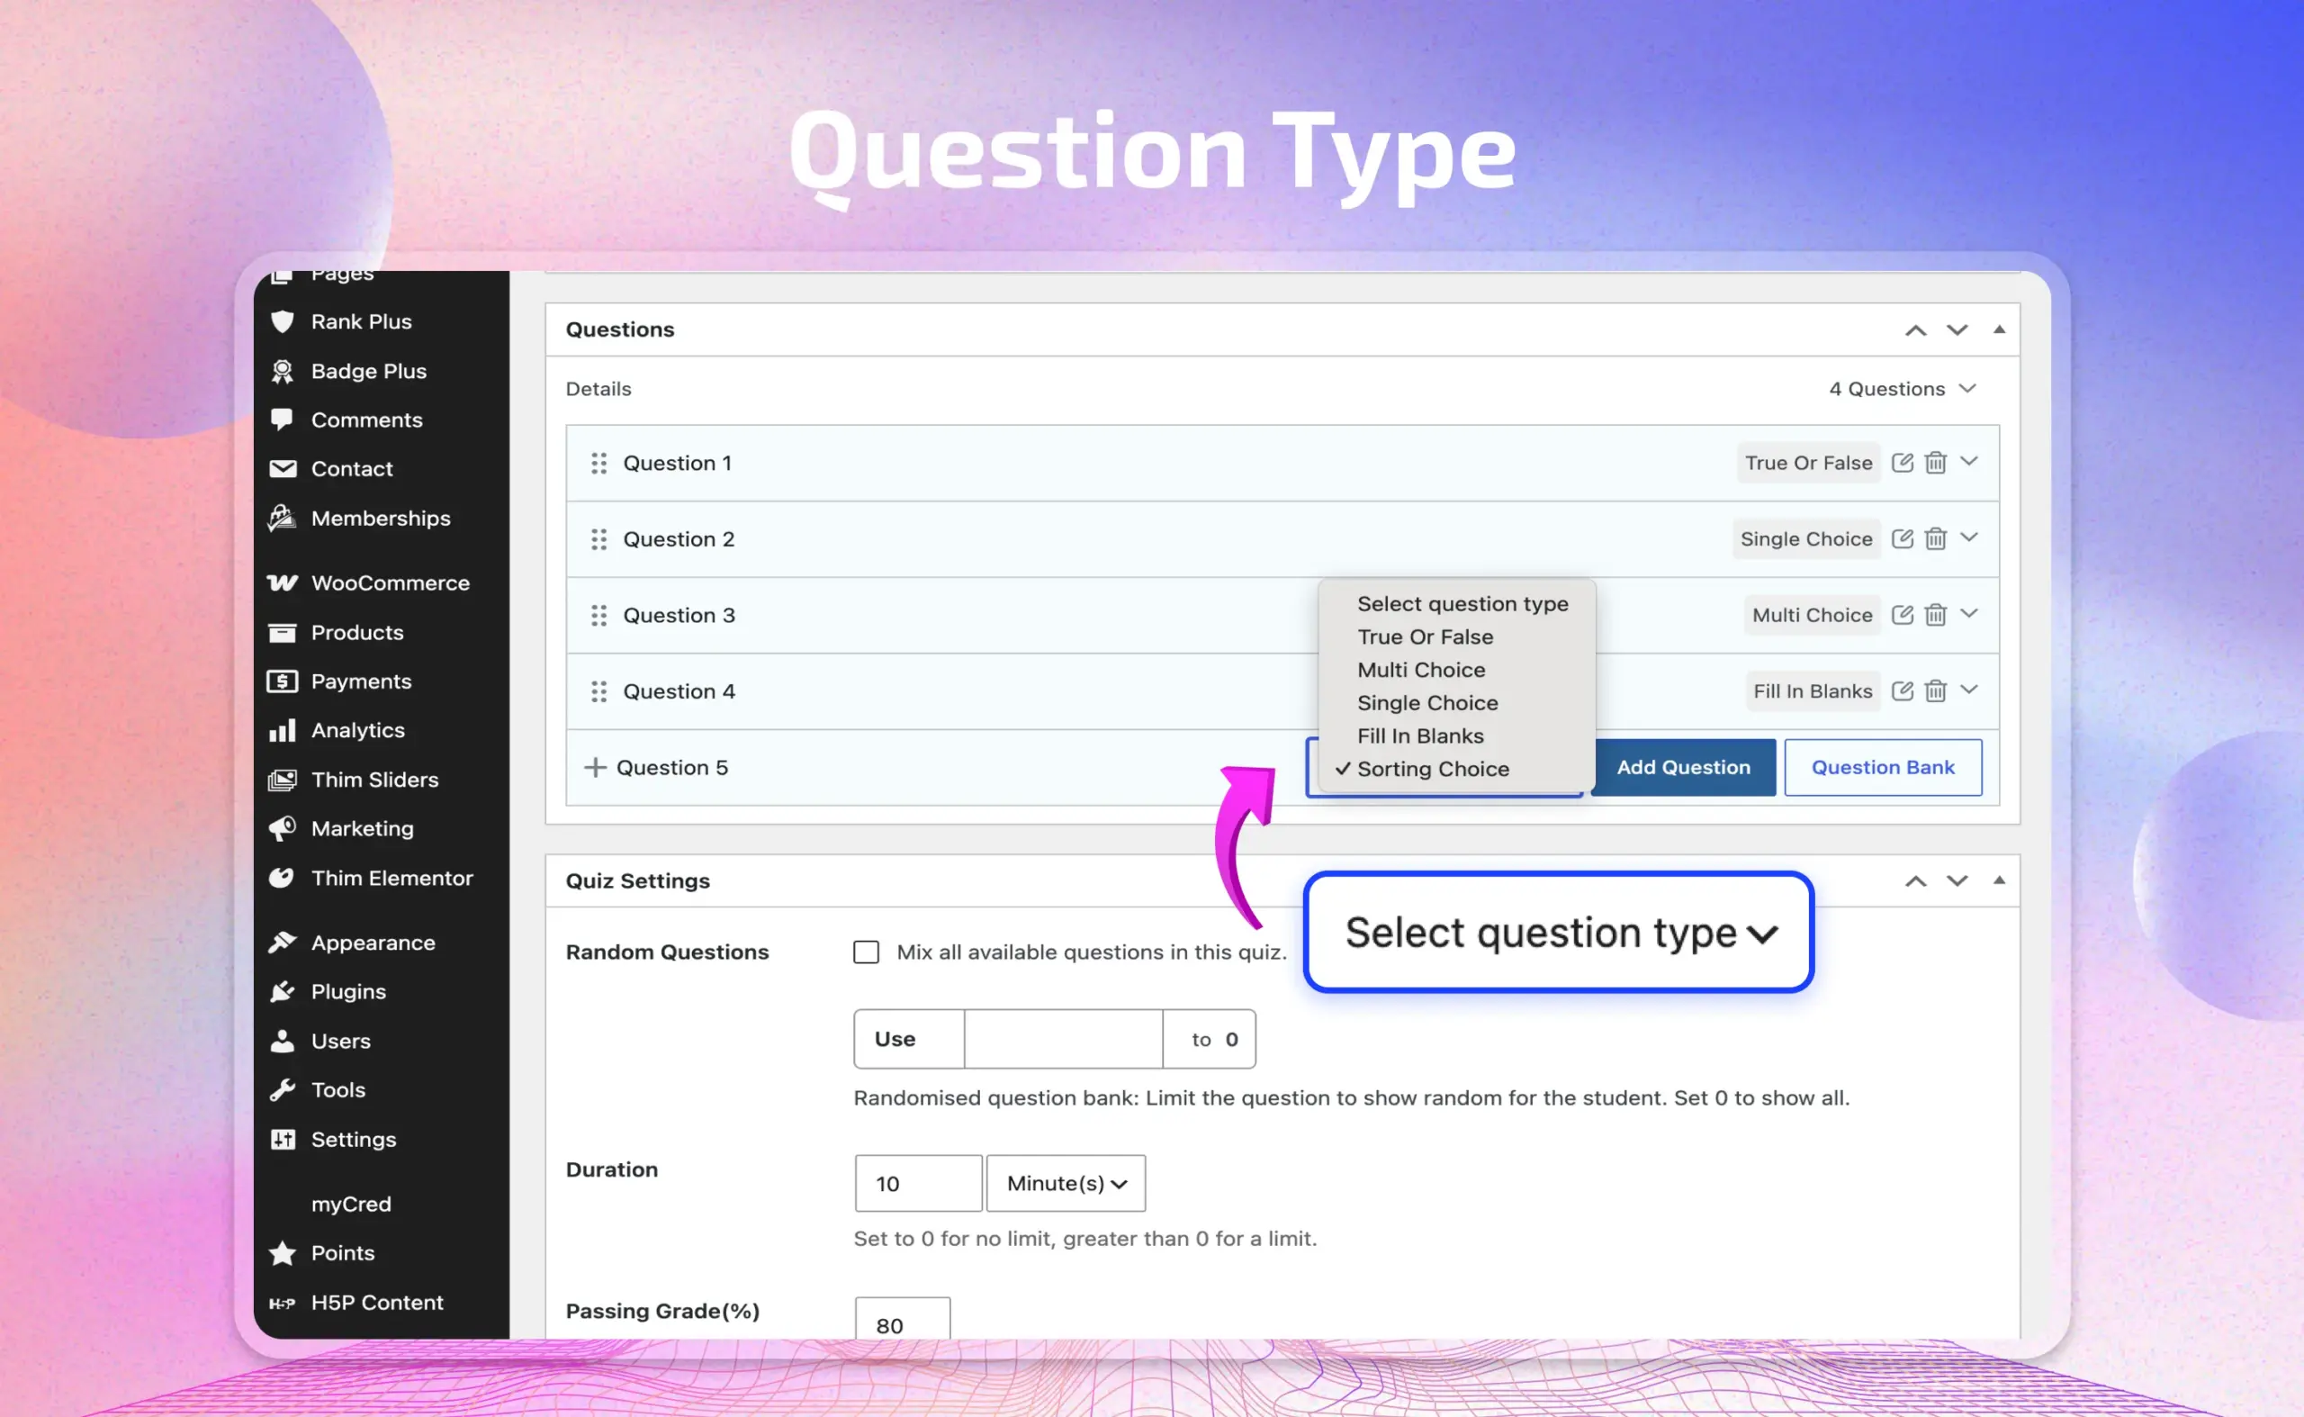2304x1417 pixels.
Task: Delete Question 1 using trash icon
Action: click(1936, 462)
